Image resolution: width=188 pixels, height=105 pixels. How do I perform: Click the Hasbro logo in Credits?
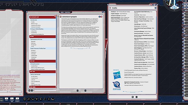pos(117,75)
